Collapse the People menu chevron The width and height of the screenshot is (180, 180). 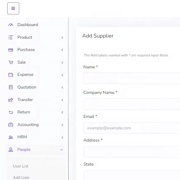point(62,150)
